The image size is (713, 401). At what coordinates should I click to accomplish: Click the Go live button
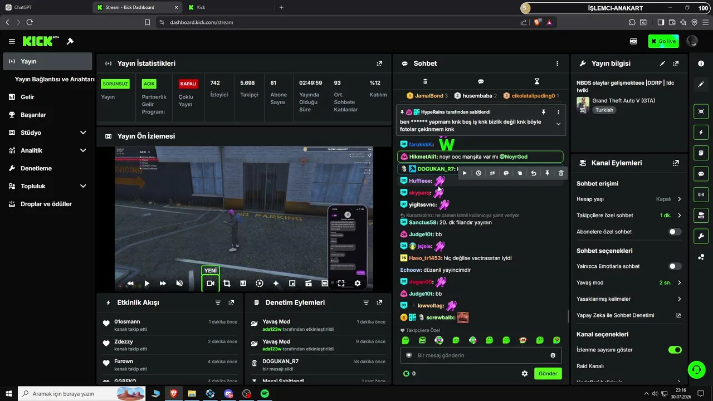click(x=663, y=41)
